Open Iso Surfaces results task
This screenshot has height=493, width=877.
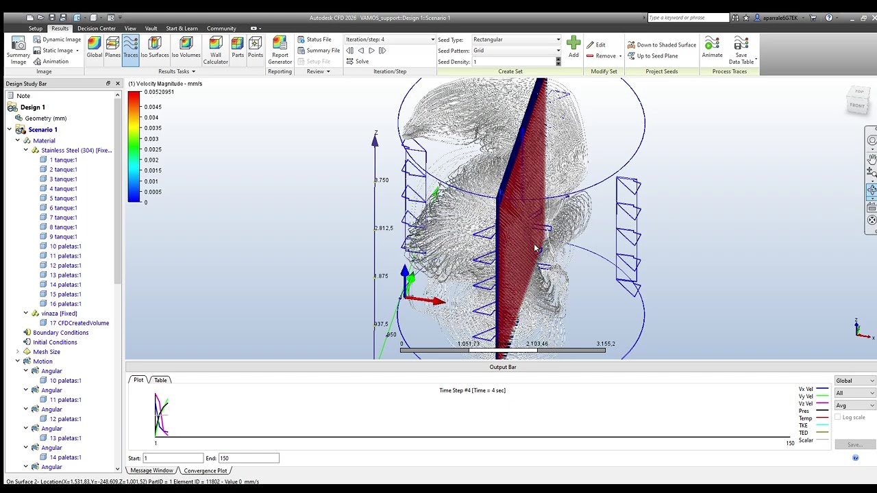coord(155,48)
